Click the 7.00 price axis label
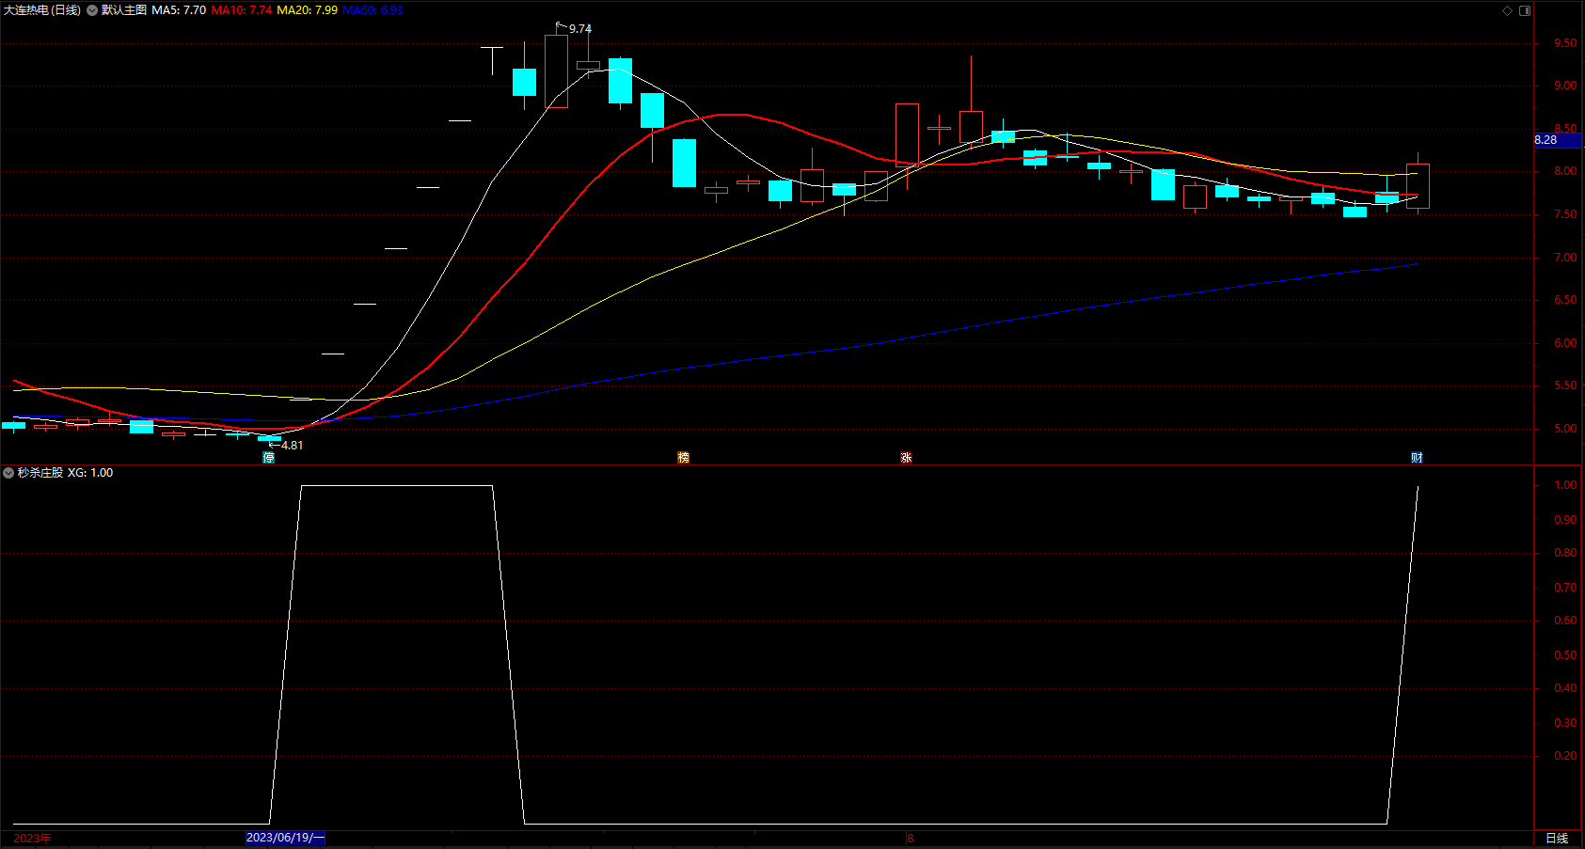 click(1565, 258)
